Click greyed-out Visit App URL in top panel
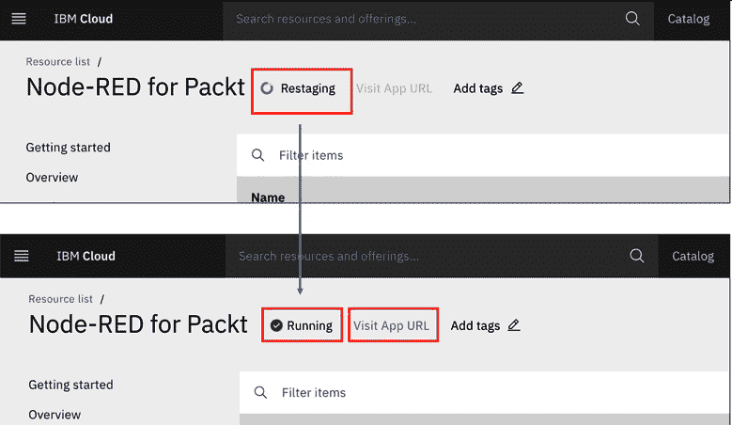The width and height of the screenshot is (732, 425). [394, 88]
